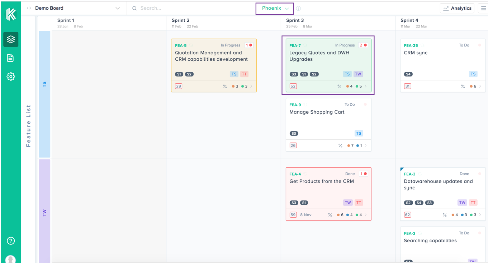Open settings gear in left sidebar
Viewport: 488px width, 263px height.
click(x=11, y=76)
